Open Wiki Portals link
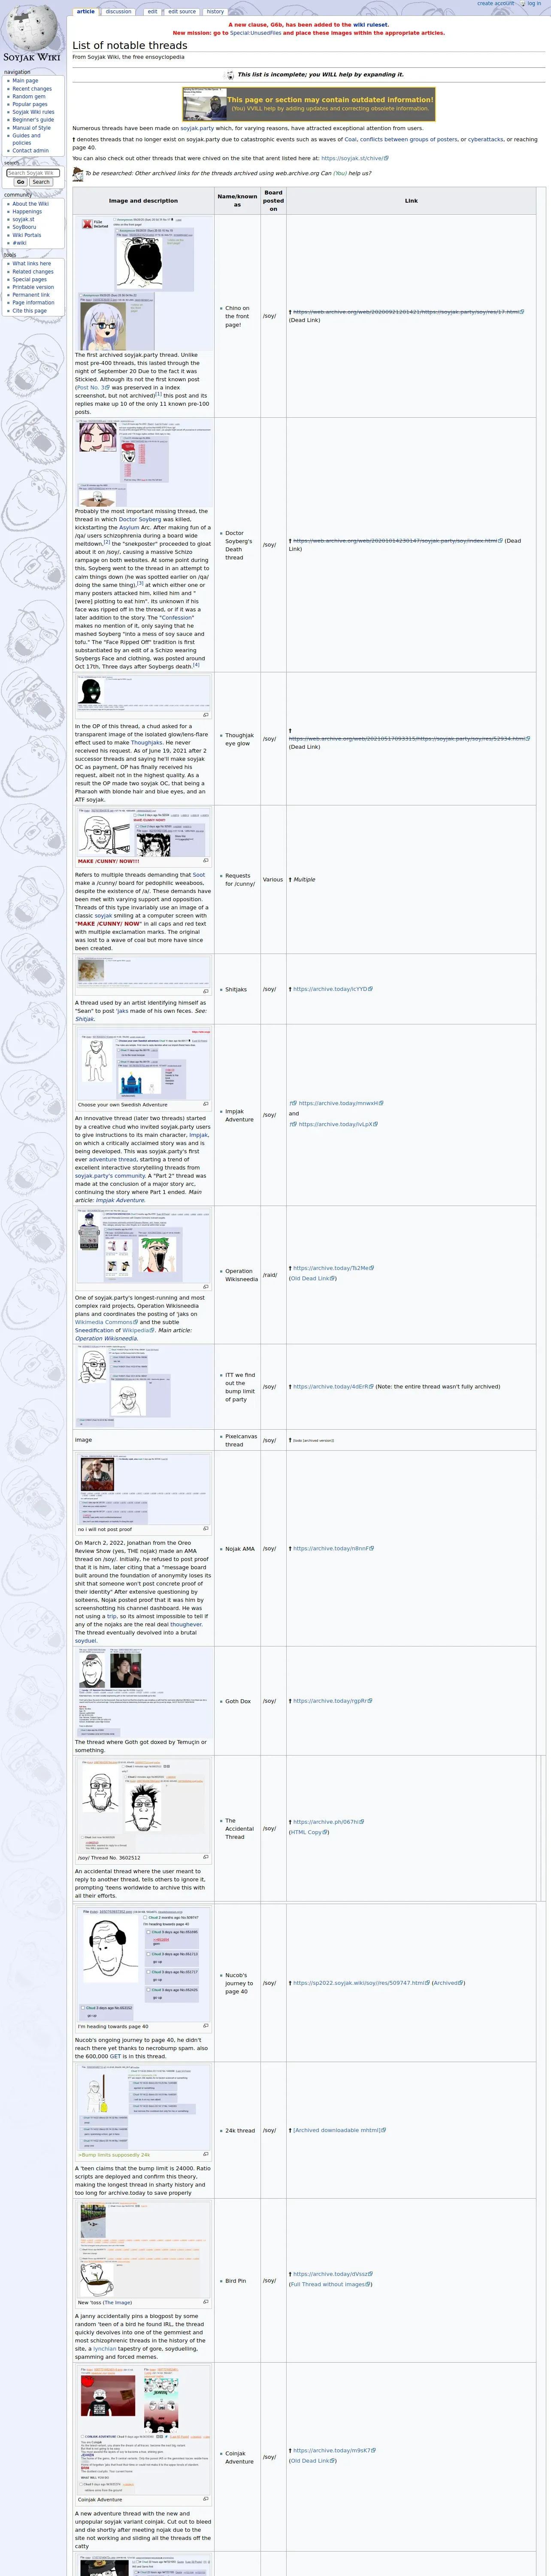551x2576 pixels. click(x=27, y=235)
